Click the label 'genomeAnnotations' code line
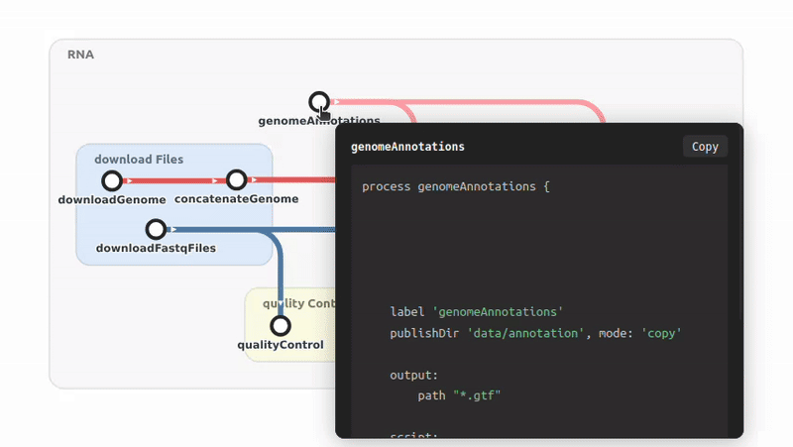Image resolution: width=793 pixels, height=447 pixels. pos(477,312)
